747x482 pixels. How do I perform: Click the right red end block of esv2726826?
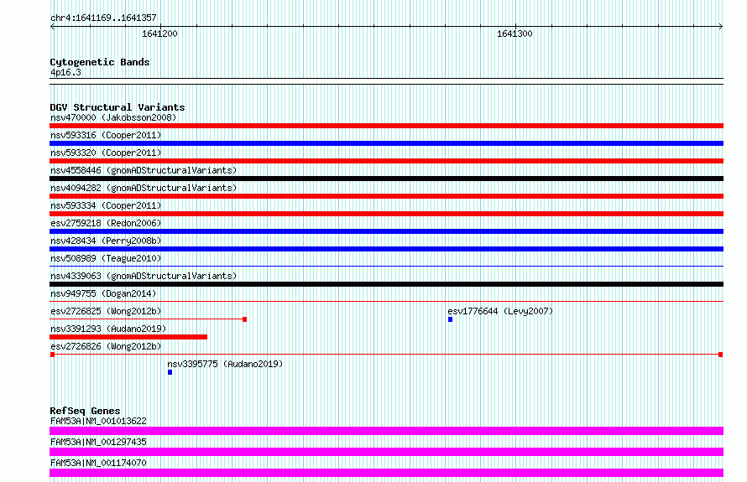click(721, 355)
